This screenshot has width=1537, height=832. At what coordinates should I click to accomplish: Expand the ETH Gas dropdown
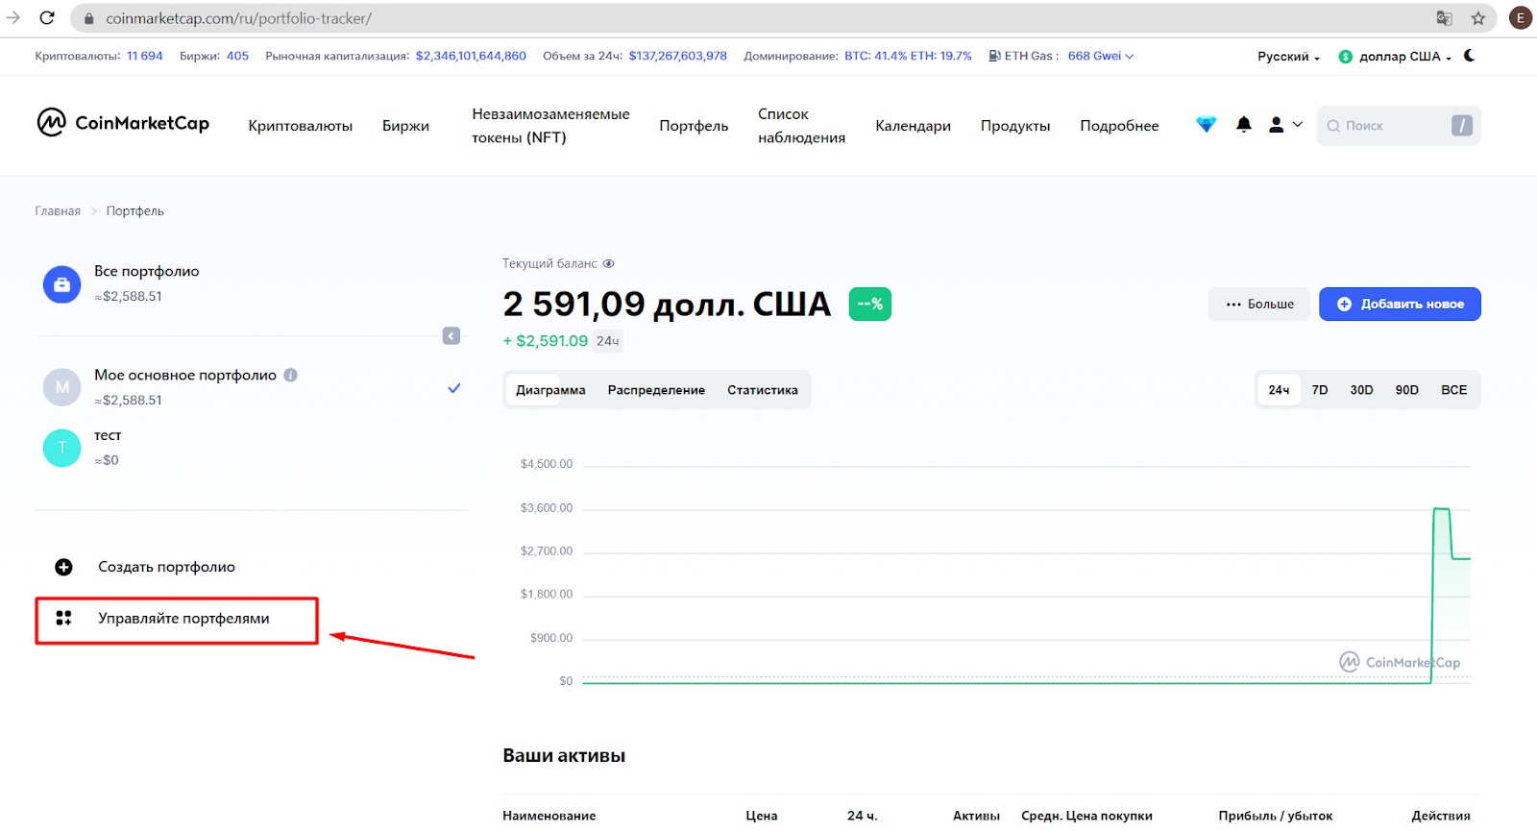[1130, 56]
